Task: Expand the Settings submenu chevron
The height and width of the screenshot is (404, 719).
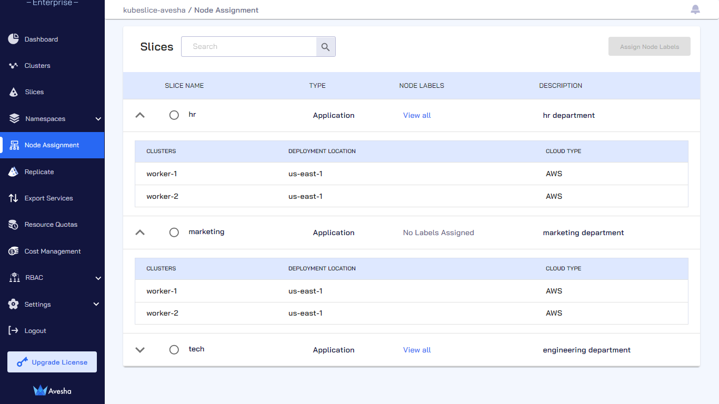Action: (96, 304)
